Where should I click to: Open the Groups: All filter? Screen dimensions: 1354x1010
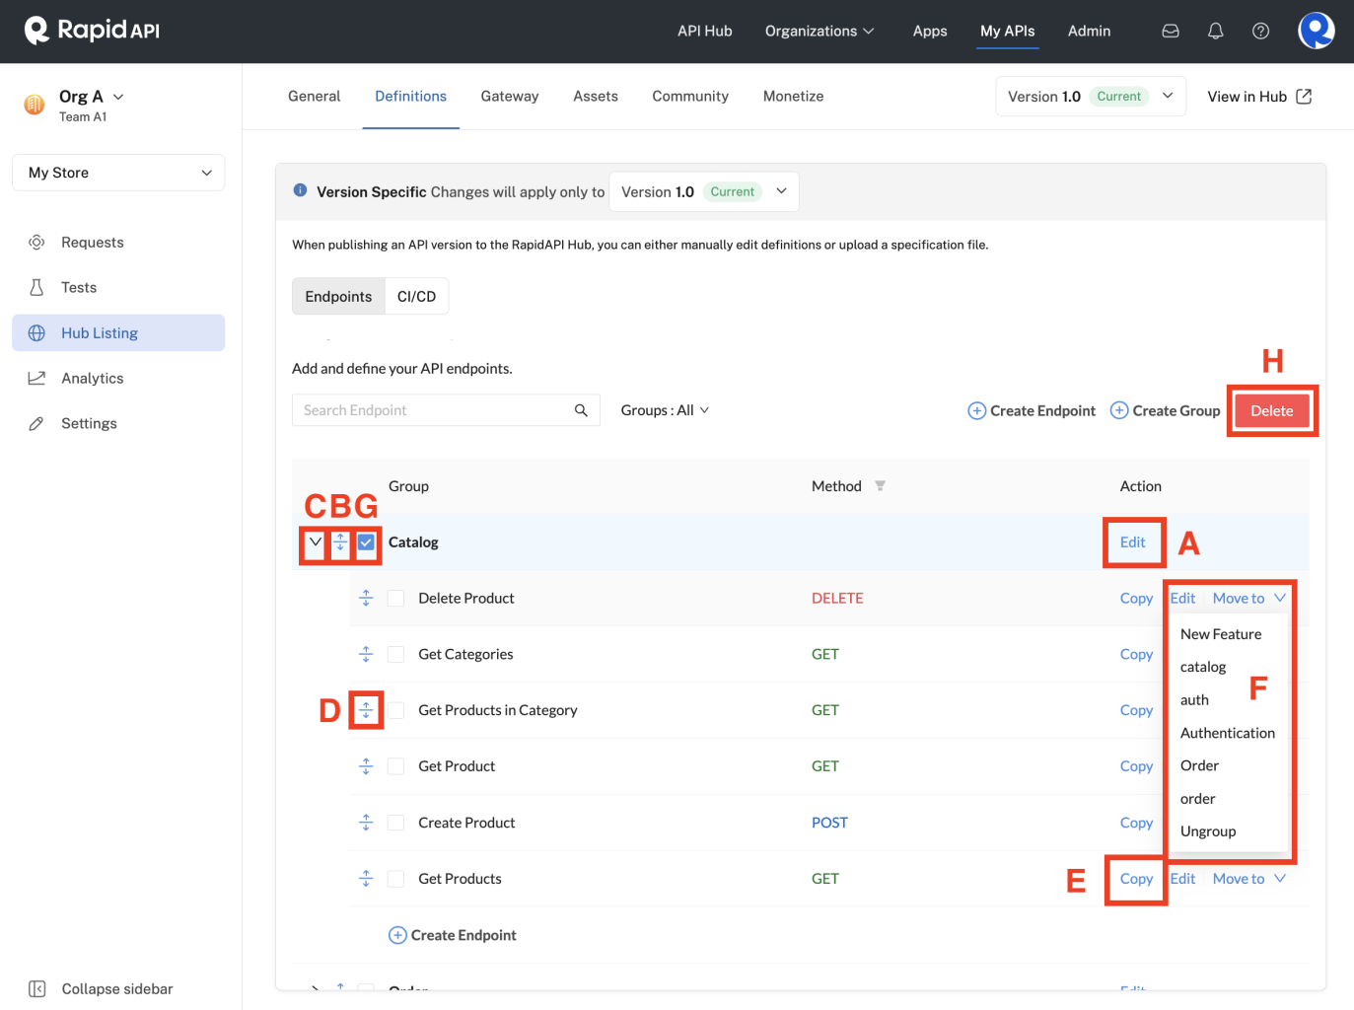(665, 410)
